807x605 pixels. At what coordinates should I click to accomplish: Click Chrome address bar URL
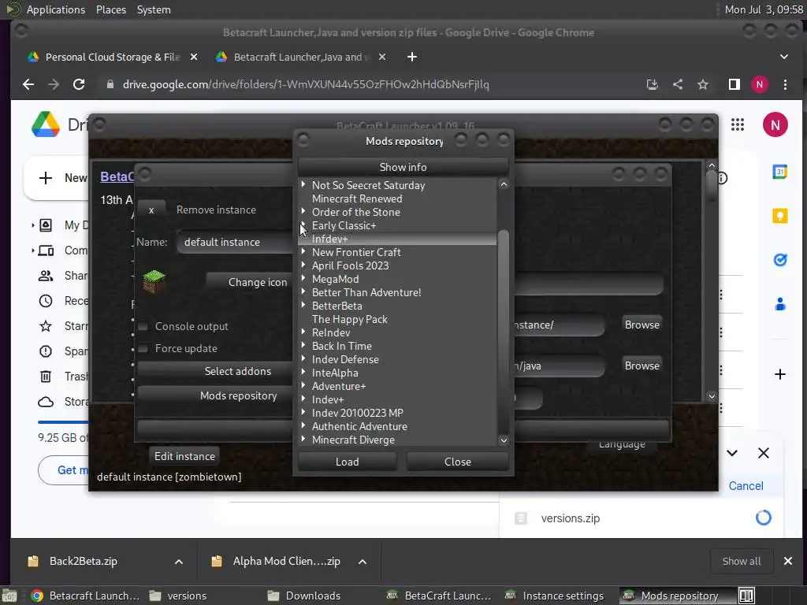306,84
